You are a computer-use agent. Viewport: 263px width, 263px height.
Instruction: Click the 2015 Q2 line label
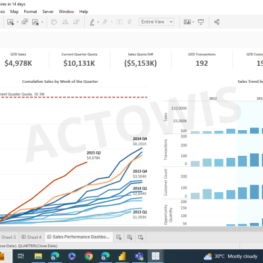[x=93, y=153]
